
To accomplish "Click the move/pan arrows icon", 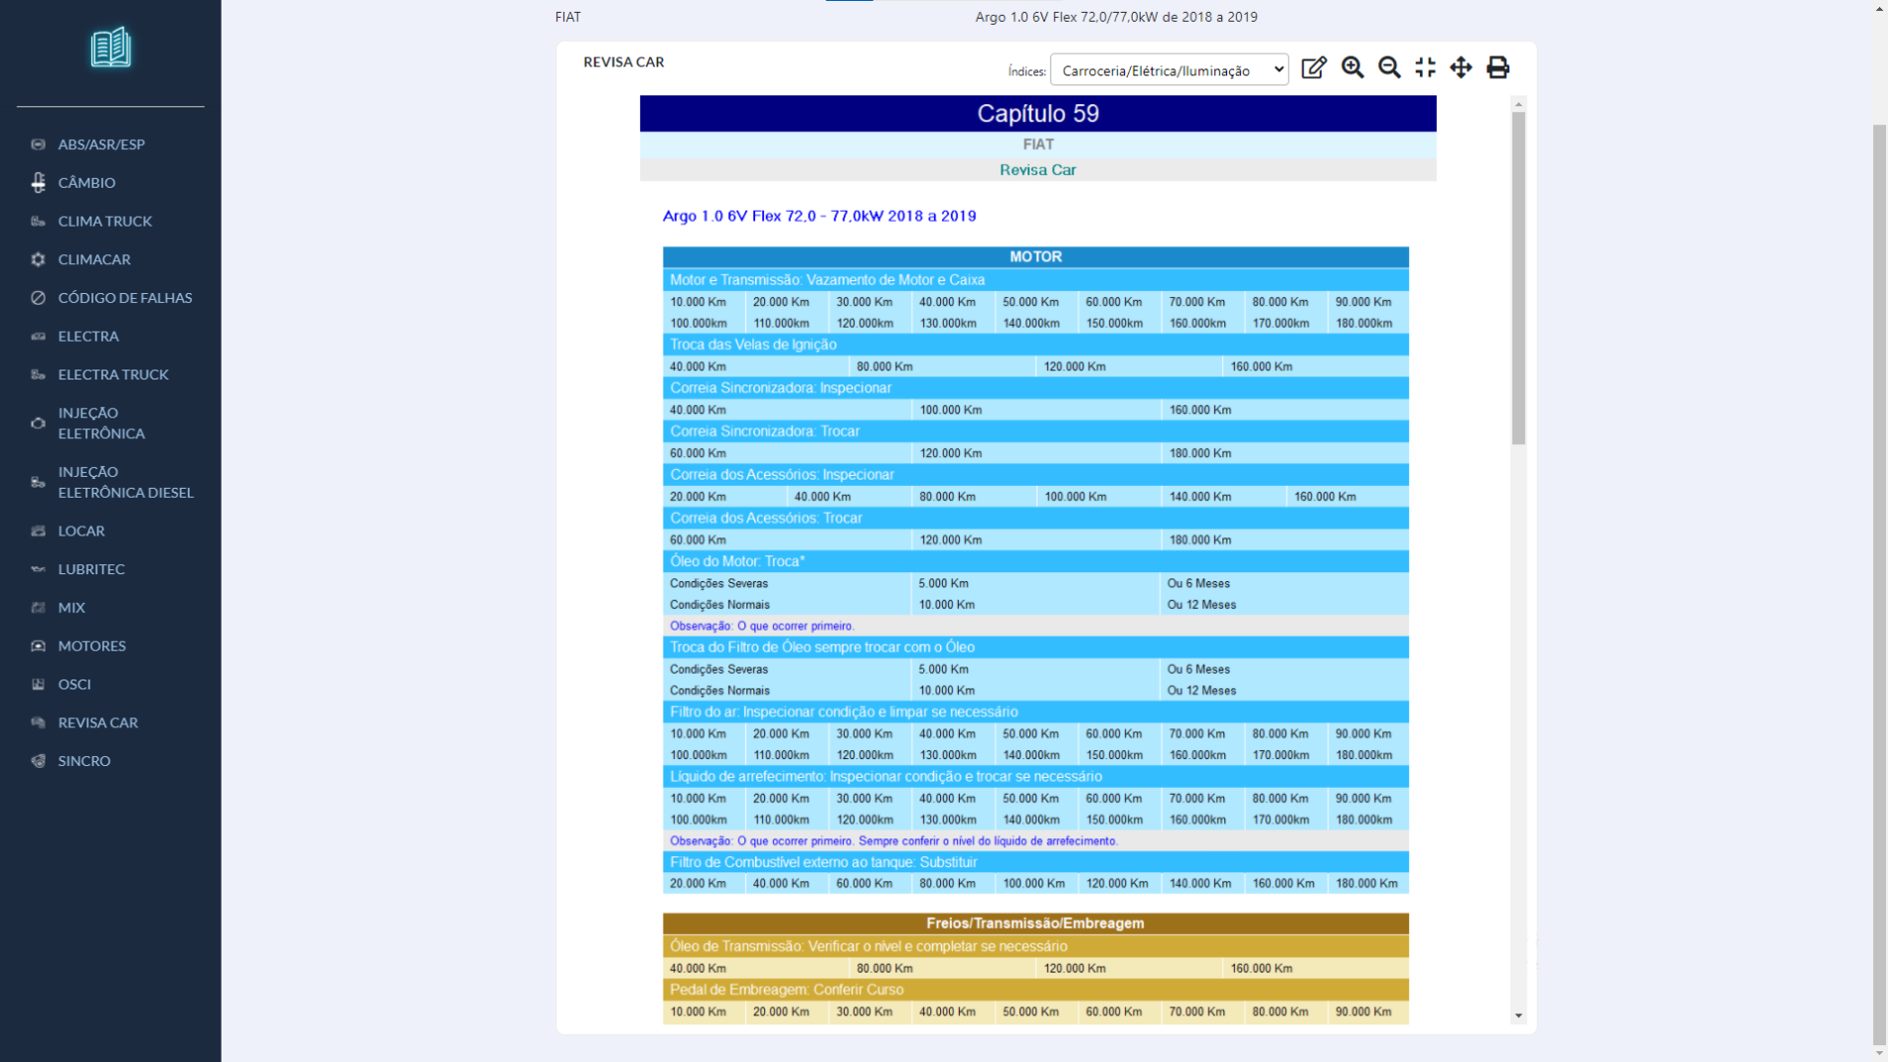I will [x=1461, y=68].
